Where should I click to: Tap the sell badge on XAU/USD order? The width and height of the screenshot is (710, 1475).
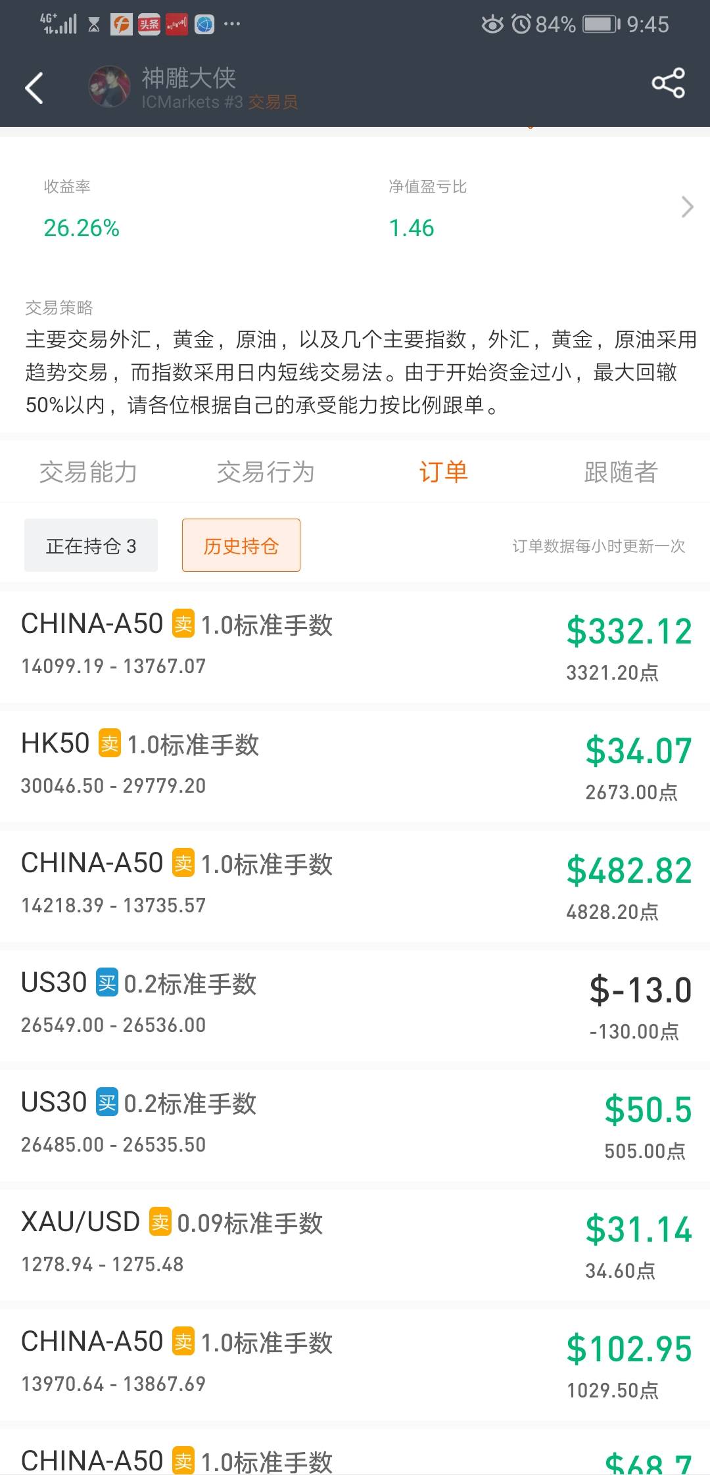(x=160, y=1222)
